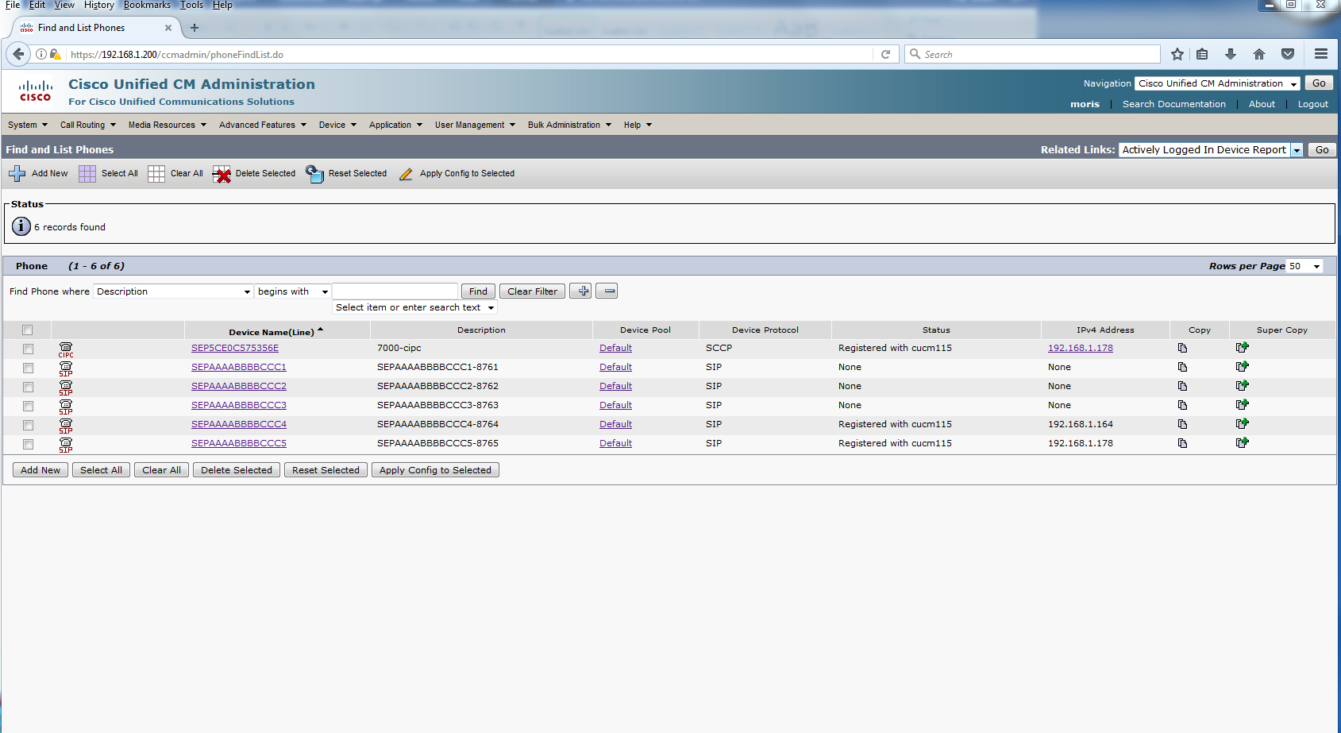1341x733 pixels.
Task: Open the User Management menu
Action: (x=475, y=125)
